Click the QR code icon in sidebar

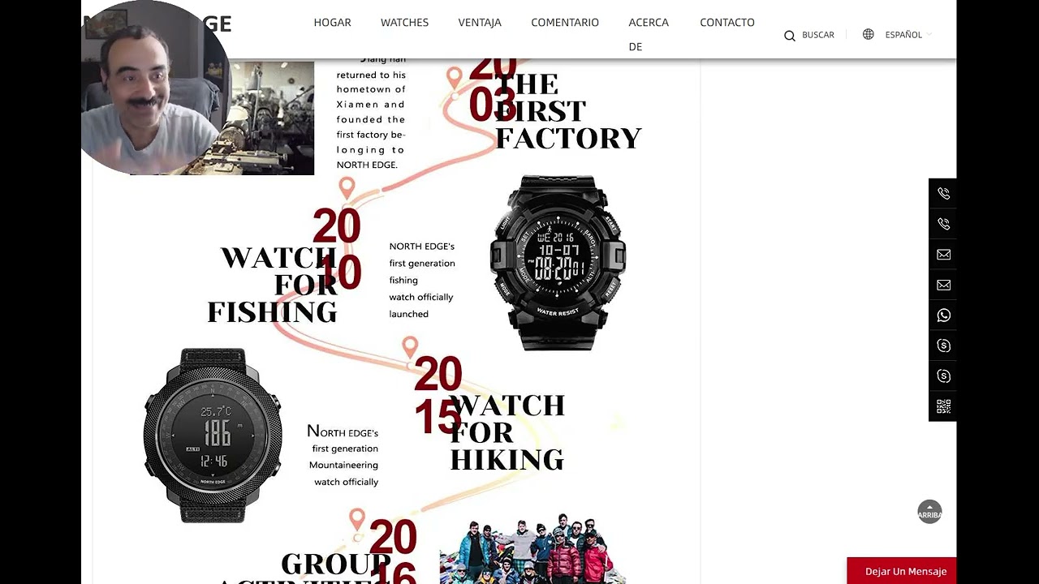point(943,406)
